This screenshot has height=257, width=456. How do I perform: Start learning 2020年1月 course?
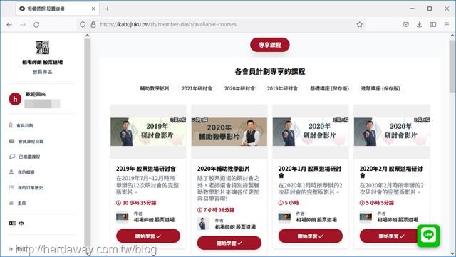[x=311, y=236]
